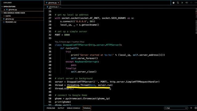Click the ghome.py breadcrumb above the code
Screen dimensions: 197x111
(53, 7)
